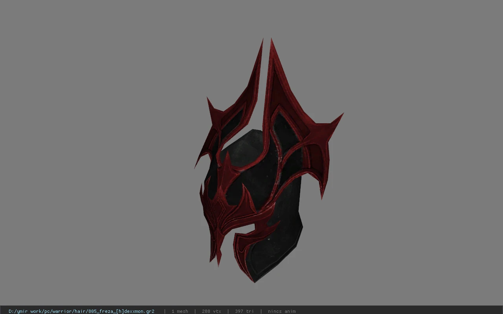
Task: Click the '397 tri' triangle count
Action: (244, 311)
